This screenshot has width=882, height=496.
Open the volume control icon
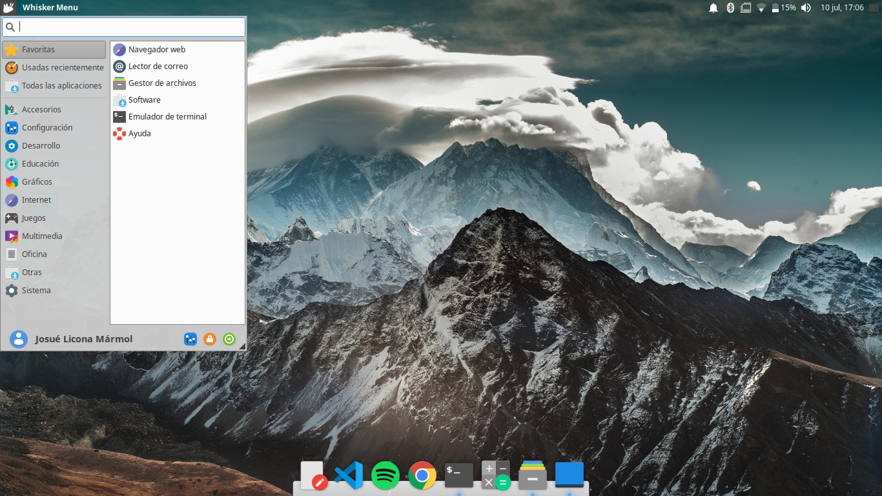[806, 8]
